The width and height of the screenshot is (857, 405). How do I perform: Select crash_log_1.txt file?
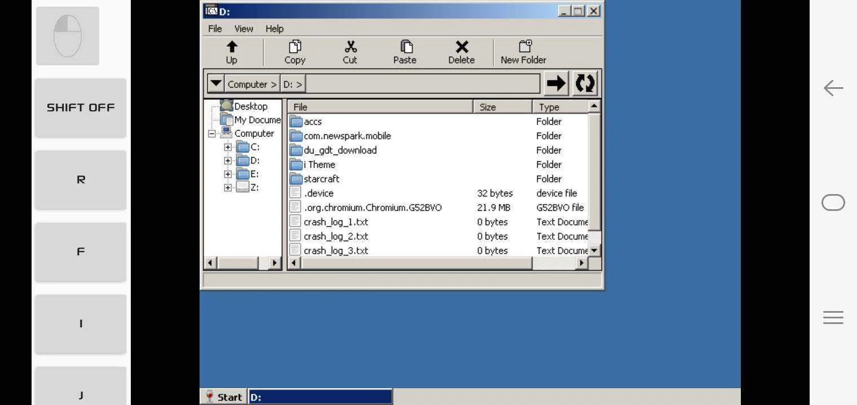336,222
